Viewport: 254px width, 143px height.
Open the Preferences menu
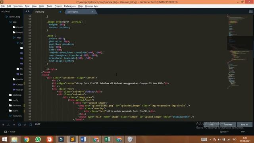[x=70, y=6]
